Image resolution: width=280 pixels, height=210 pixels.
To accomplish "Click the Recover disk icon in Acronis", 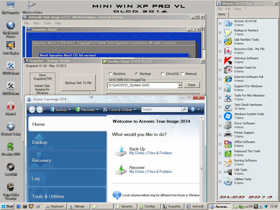I will [121, 170].
